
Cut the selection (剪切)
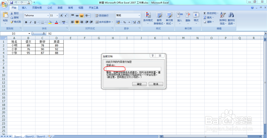(15, 13)
